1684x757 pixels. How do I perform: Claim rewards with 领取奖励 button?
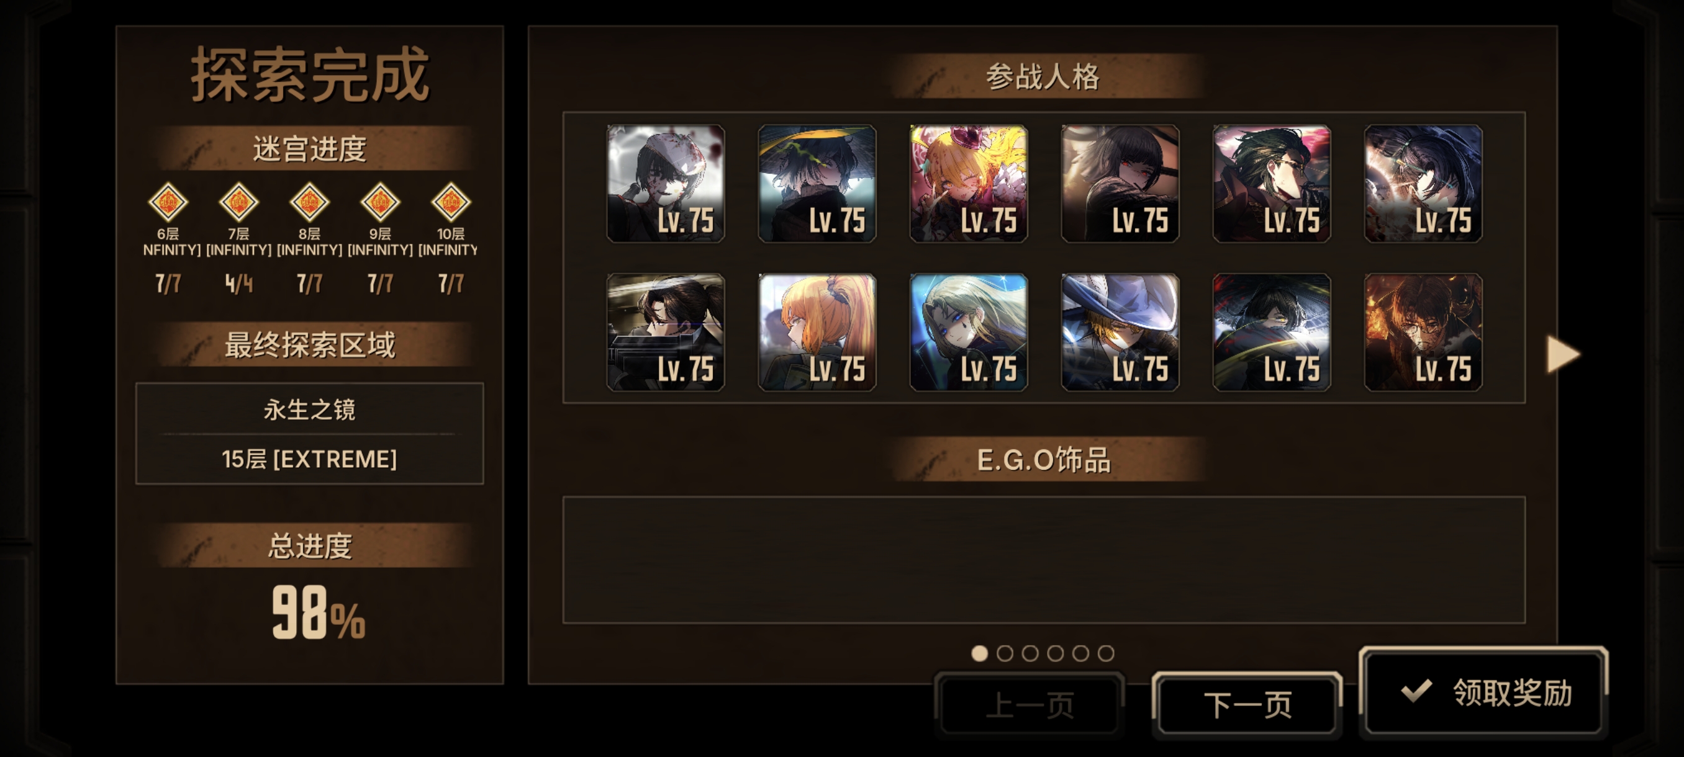click(1483, 692)
